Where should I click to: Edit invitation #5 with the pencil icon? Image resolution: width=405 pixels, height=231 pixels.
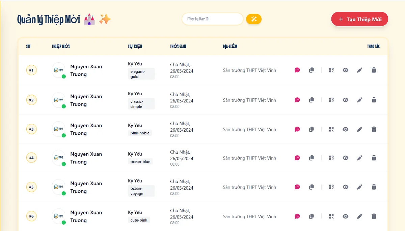click(359, 187)
